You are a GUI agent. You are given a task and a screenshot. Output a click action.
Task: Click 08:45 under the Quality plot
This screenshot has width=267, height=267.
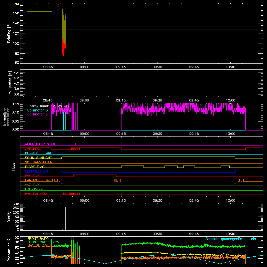48,234
